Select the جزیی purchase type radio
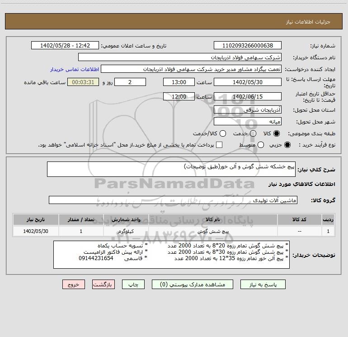Screen dimensions: 348x337 287,145
